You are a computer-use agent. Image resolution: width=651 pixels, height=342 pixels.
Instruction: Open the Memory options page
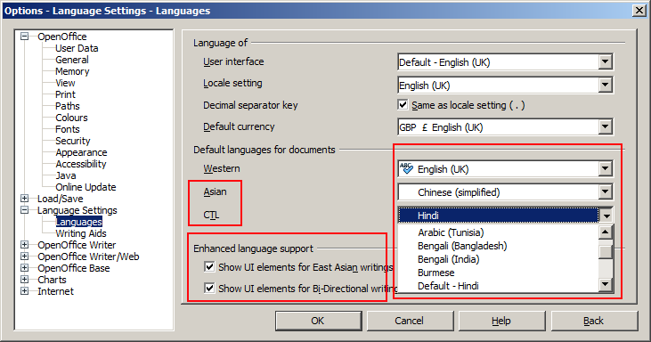(x=72, y=71)
